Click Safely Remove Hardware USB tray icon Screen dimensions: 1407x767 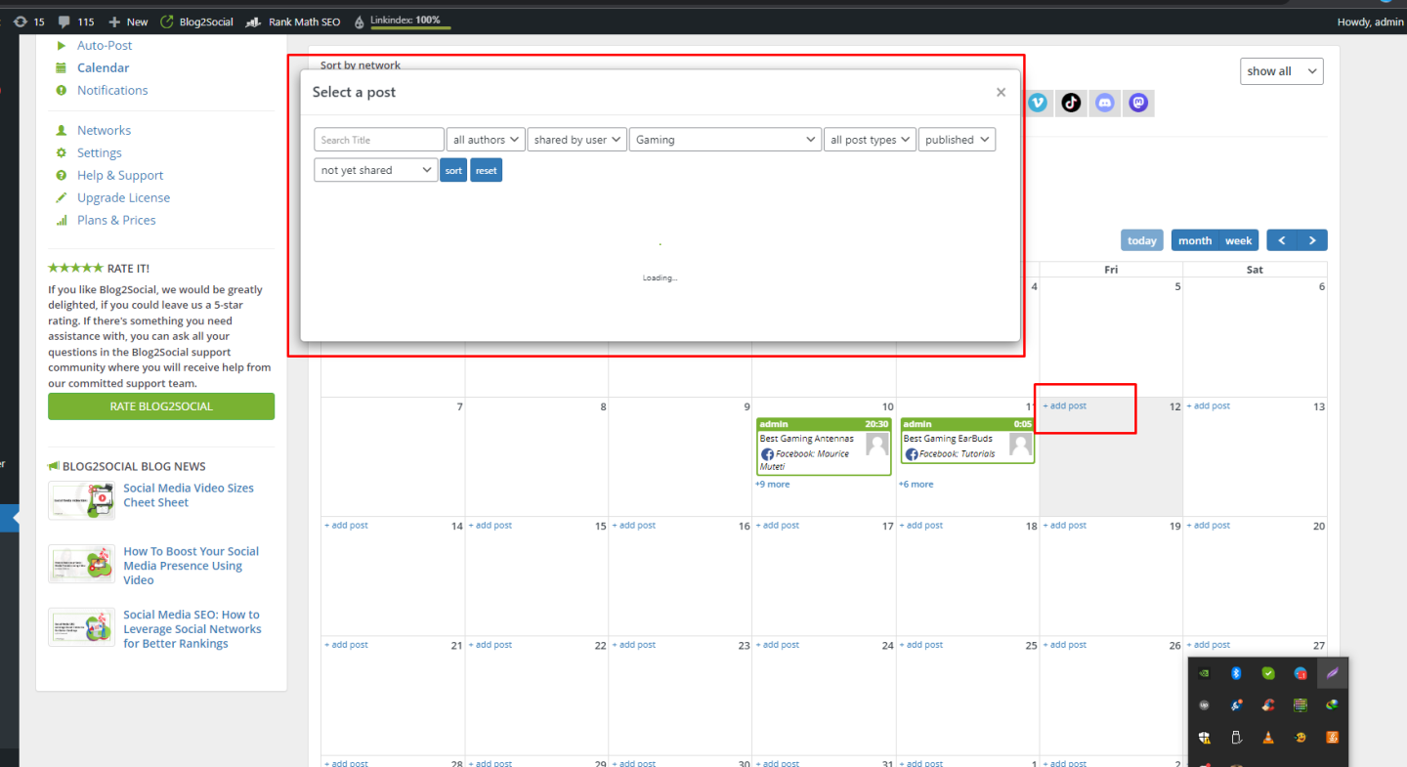point(1235,737)
